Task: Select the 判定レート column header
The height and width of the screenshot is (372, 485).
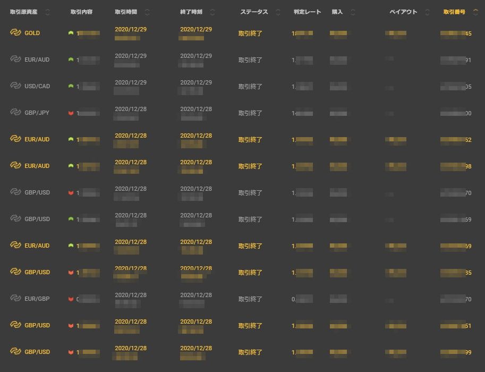Action: point(307,12)
